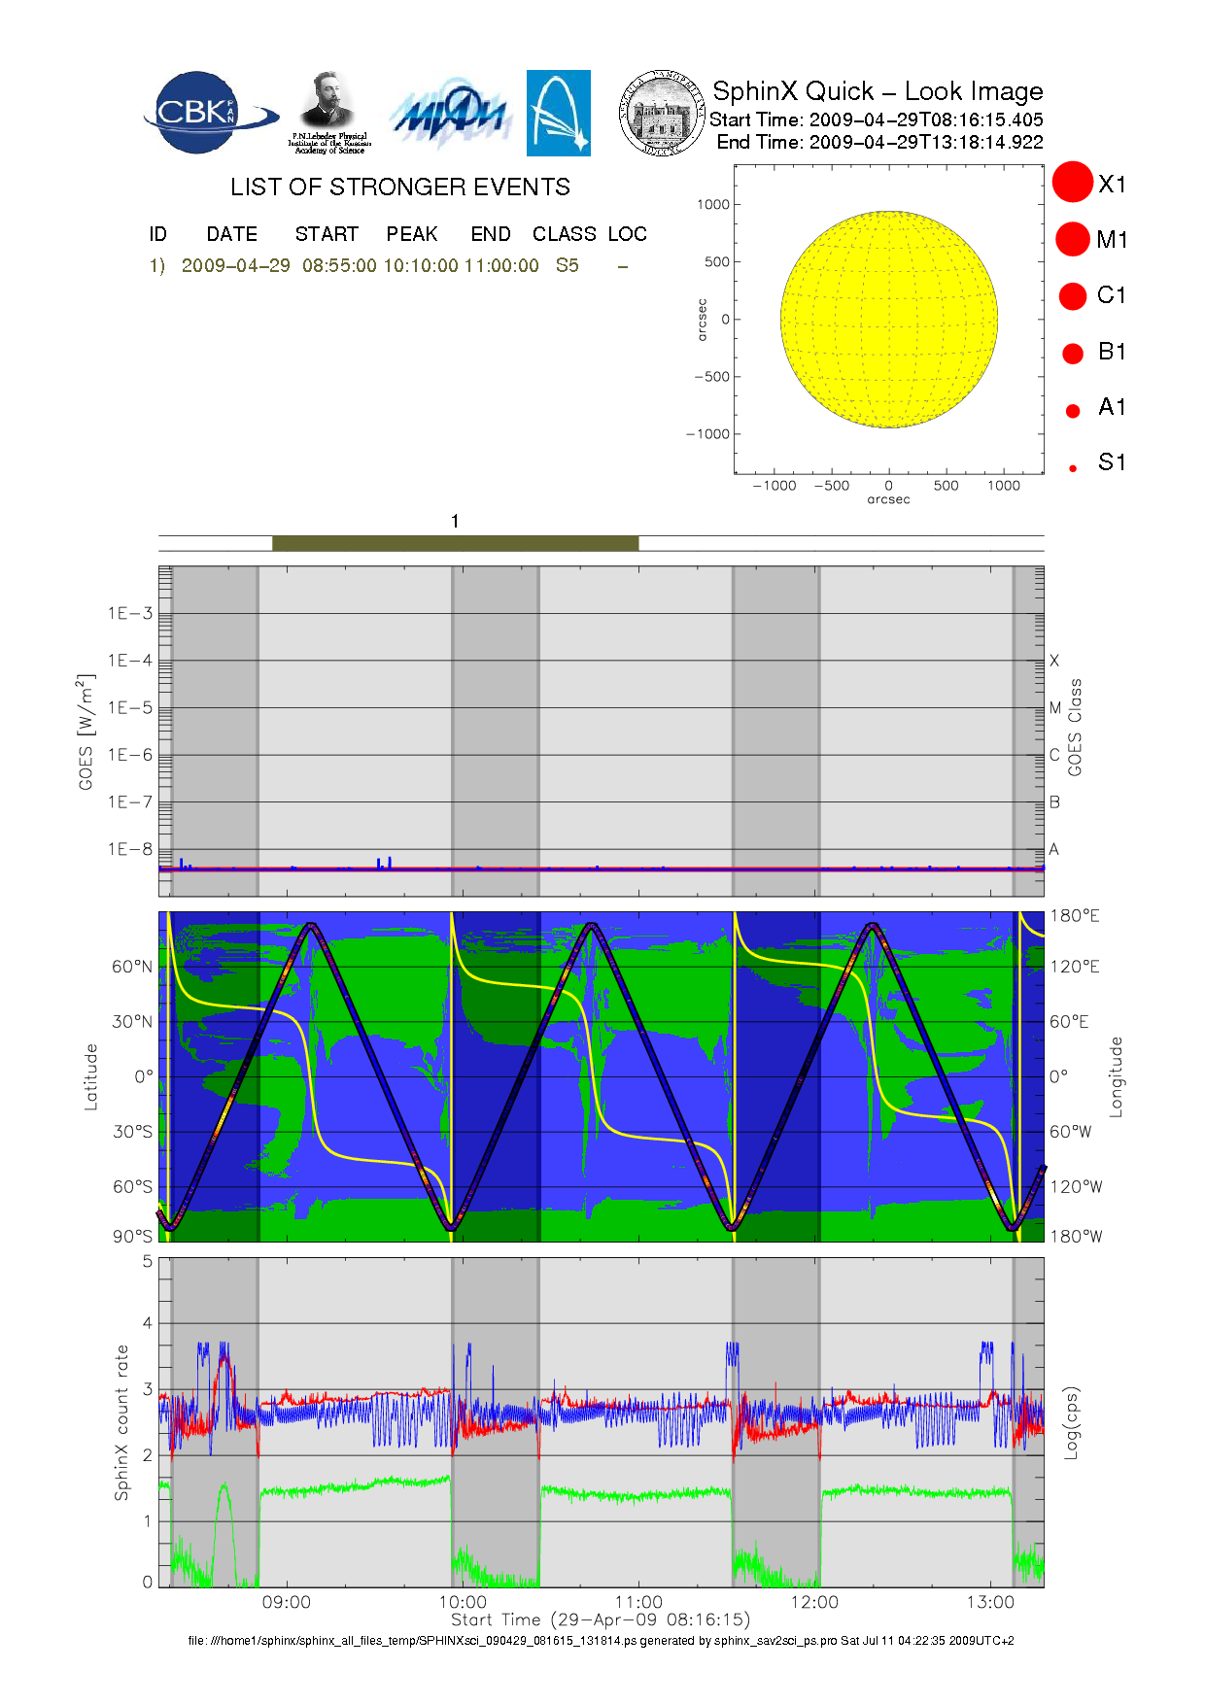Click the LIST OF STRONGER EVENTS heading

(399, 187)
